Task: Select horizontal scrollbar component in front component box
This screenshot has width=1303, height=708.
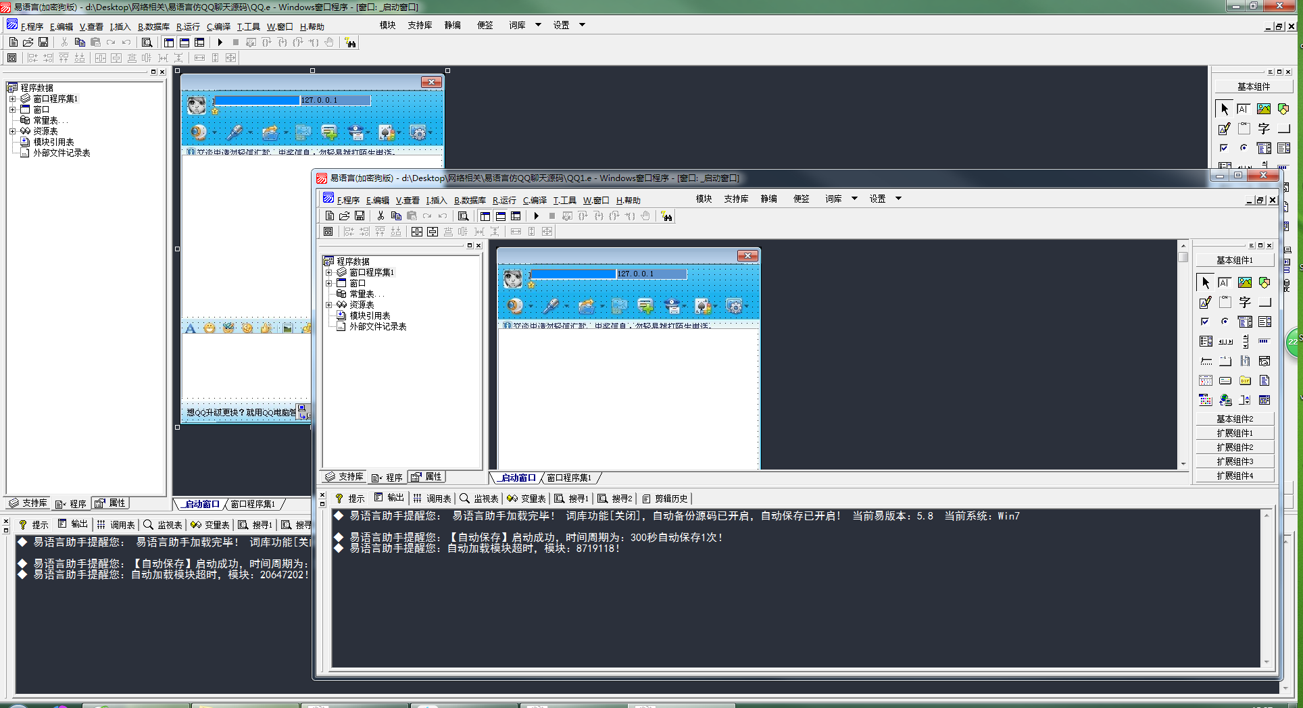Action: click(x=1225, y=341)
